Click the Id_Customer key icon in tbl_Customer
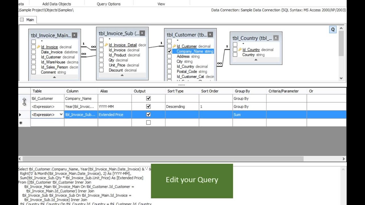The image size is (365, 205). (x=174, y=46)
